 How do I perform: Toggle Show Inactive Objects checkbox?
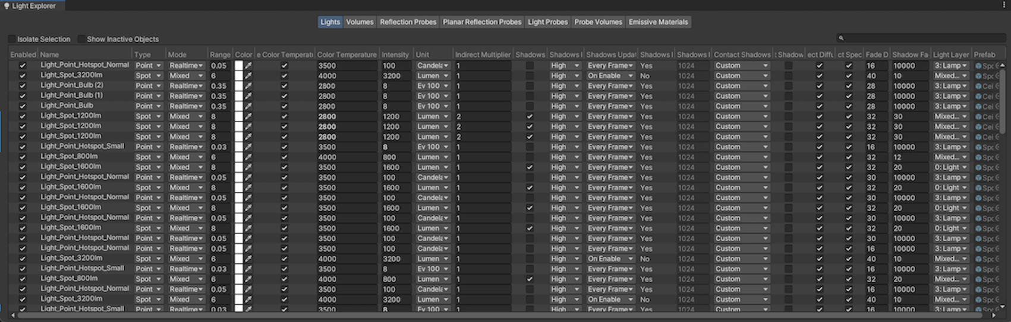pyautogui.click(x=81, y=39)
